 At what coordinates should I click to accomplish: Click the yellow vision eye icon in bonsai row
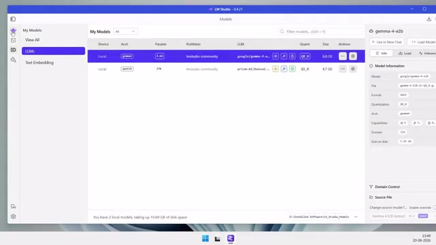coord(275,69)
